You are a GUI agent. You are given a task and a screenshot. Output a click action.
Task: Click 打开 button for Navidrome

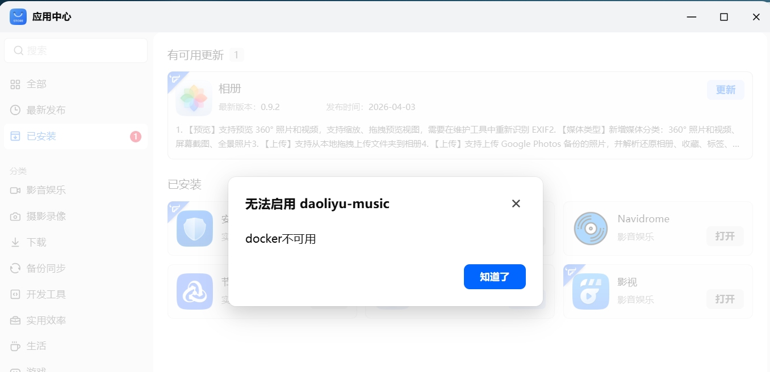point(725,236)
